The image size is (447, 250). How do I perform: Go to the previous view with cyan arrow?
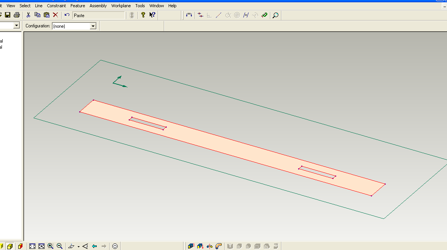[94, 246]
